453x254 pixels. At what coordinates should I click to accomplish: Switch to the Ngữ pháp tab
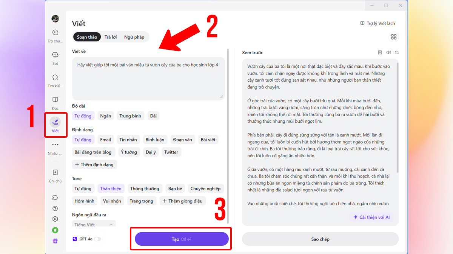[x=134, y=37]
